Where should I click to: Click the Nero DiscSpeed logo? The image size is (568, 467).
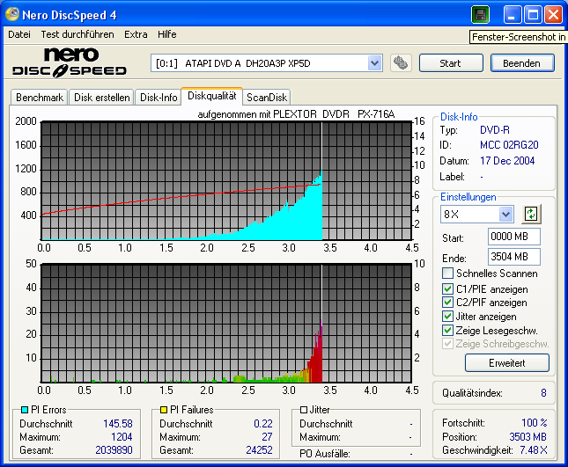coord(69,62)
